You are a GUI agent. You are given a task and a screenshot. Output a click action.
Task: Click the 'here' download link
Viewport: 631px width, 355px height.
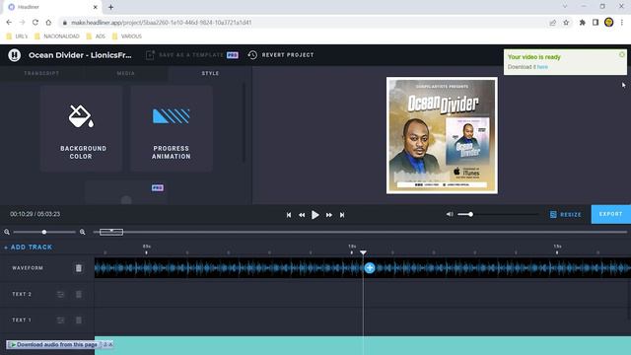[x=542, y=67]
